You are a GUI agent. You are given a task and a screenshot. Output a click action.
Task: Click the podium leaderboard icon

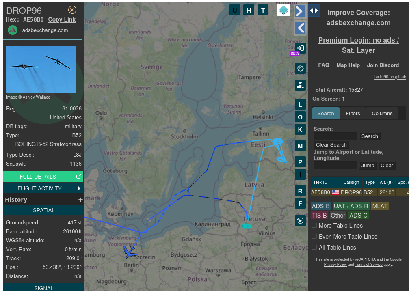point(300,85)
